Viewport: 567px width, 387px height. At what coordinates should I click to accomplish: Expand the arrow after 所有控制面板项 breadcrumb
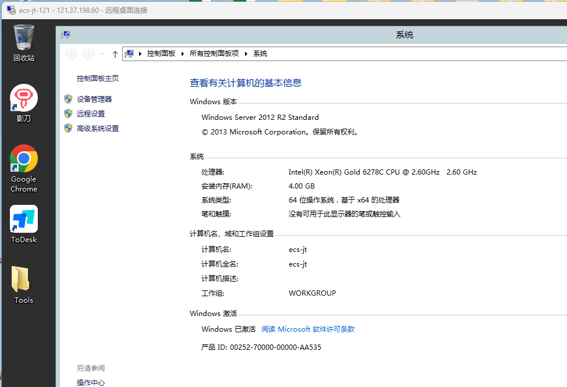point(246,54)
